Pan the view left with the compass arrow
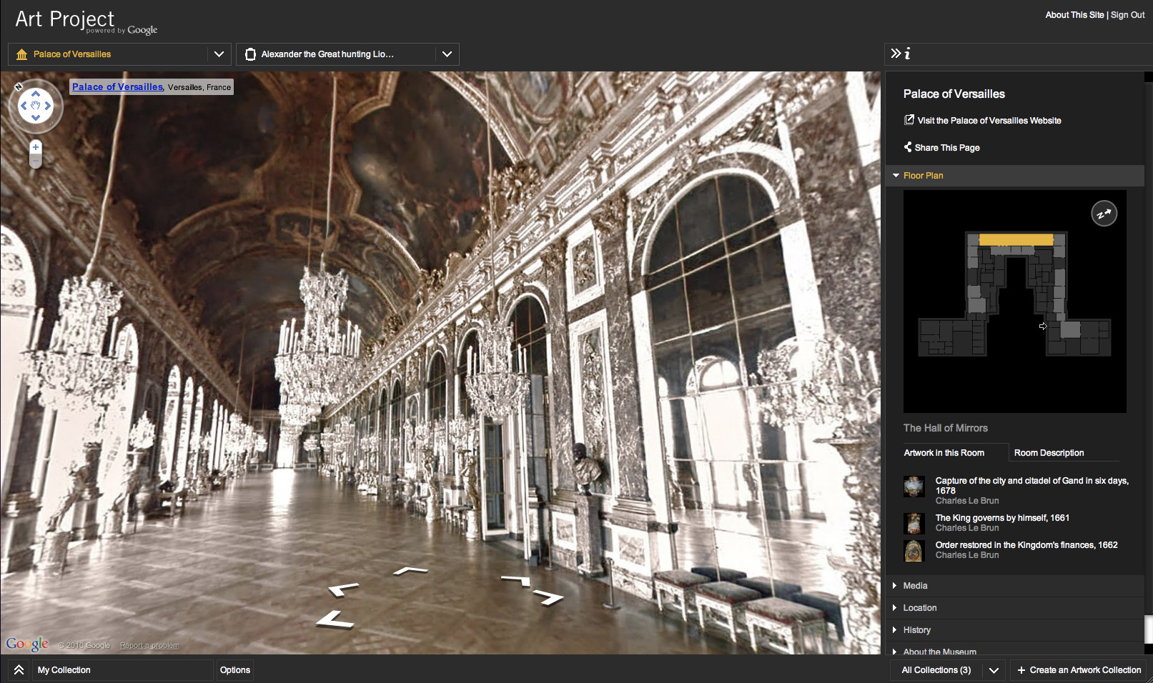Image resolution: width=1153 pixels, height=683 pixels. (x=23, y=106)
